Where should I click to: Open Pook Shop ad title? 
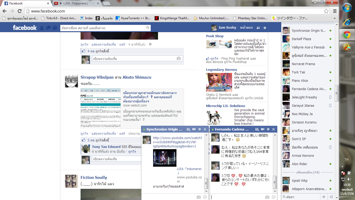pos(215,36)
